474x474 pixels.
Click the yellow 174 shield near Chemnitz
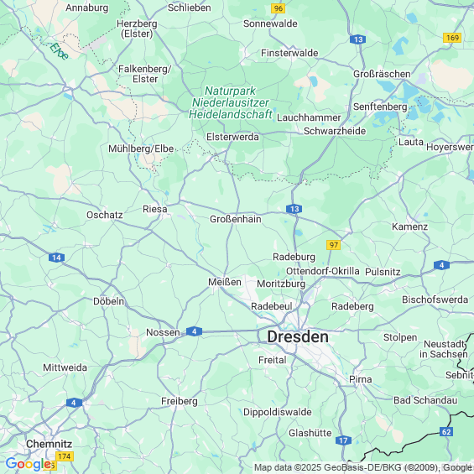[65, 456]
